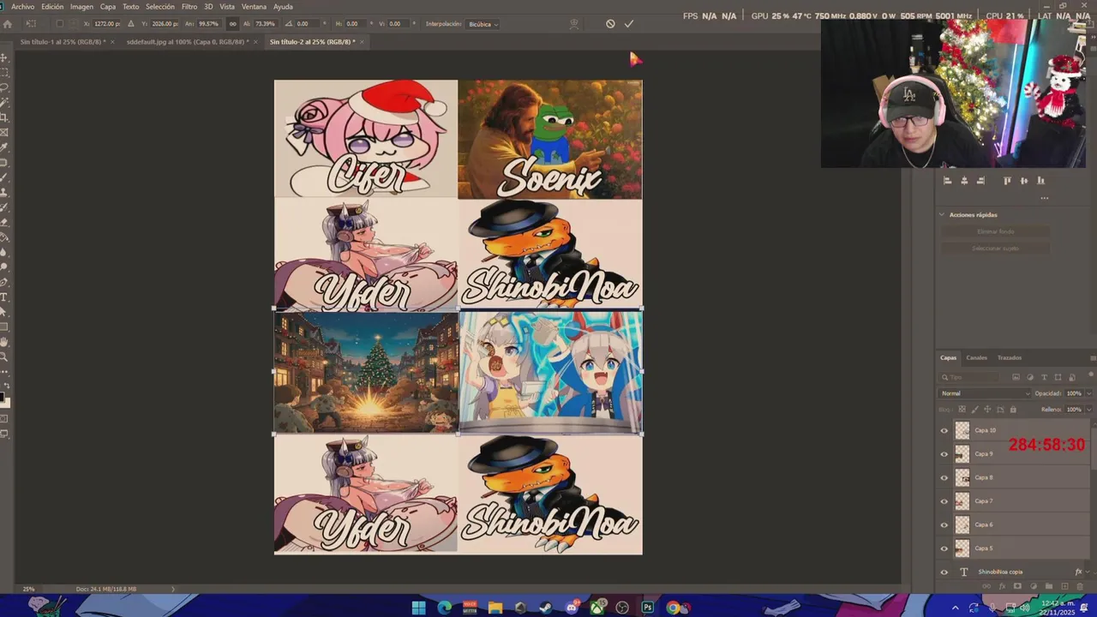Select the Lasso tool

click(x=5, y=87)
